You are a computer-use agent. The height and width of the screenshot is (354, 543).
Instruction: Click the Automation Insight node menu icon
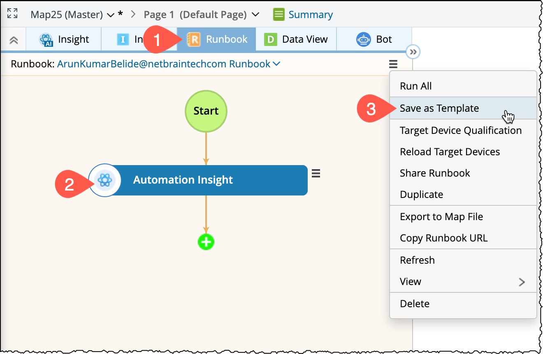pos(316,174)
